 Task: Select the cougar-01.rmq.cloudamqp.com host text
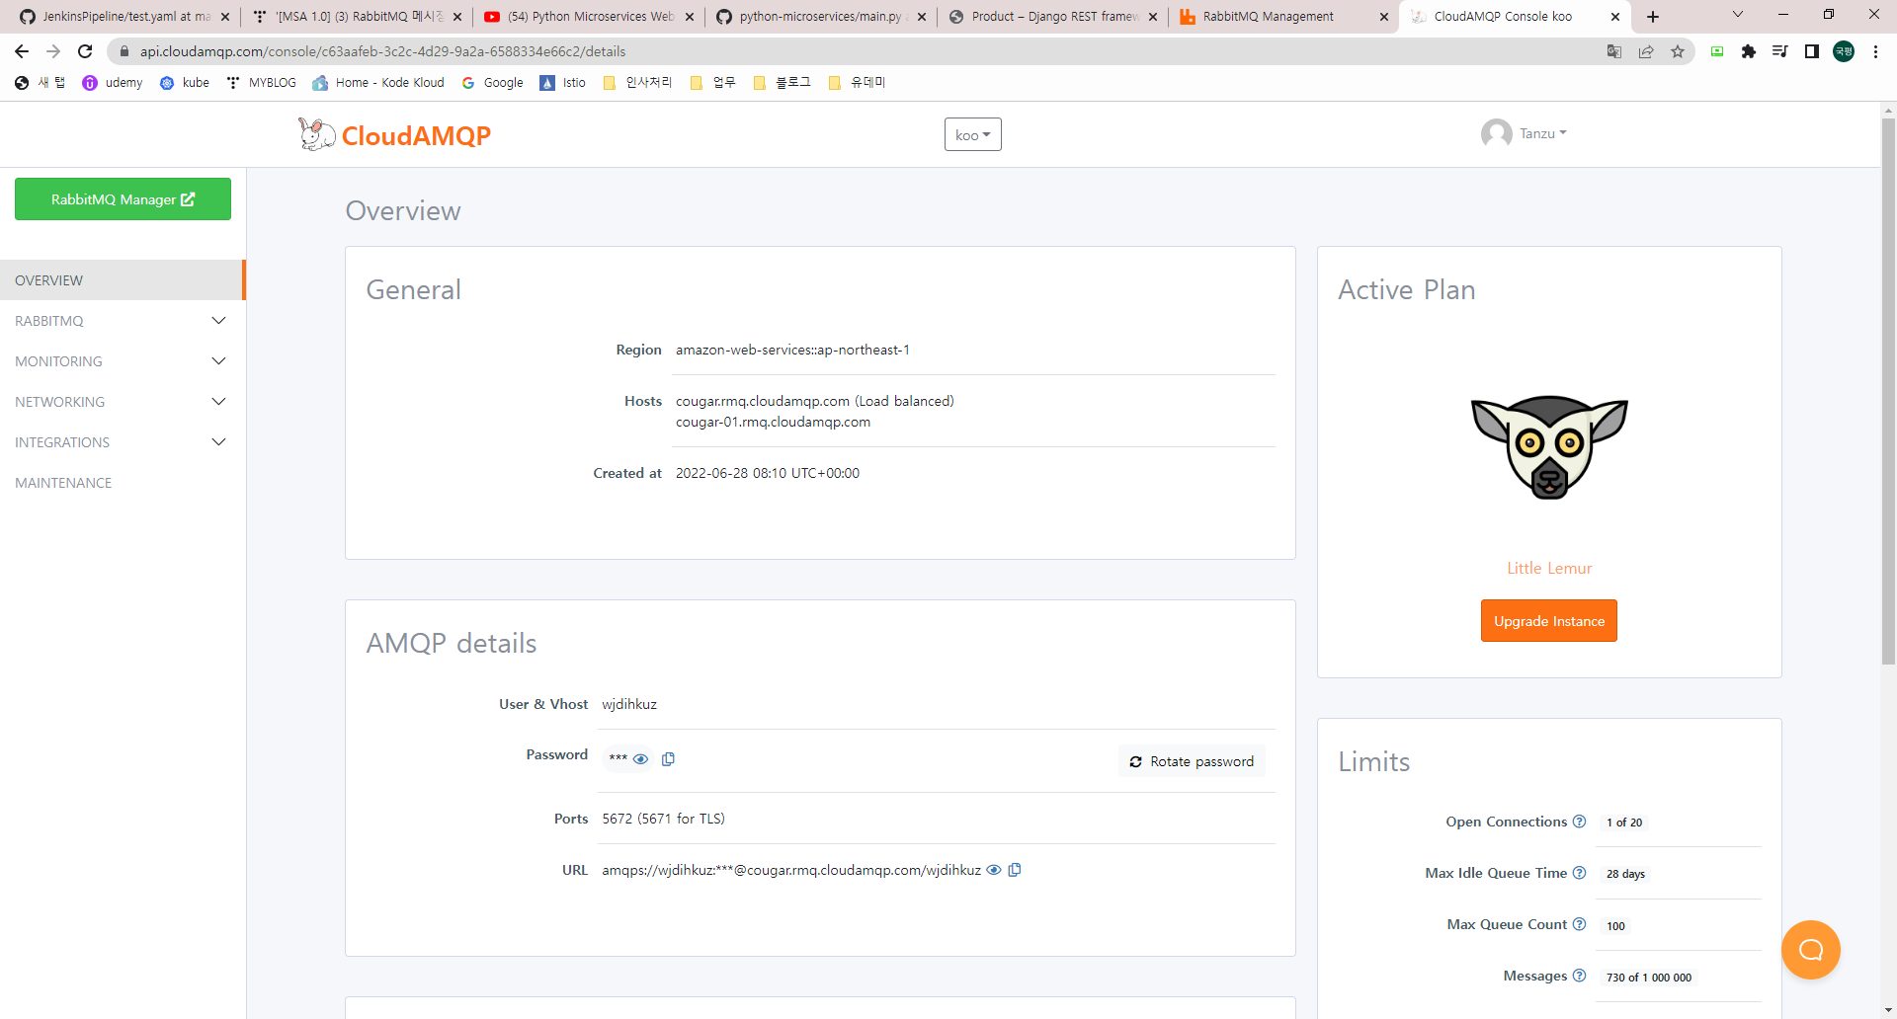[773, 422]
